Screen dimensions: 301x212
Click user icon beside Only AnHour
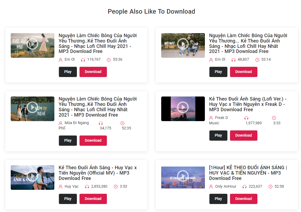[211, 187]
